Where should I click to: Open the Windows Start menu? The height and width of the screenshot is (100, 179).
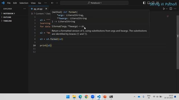coord(68,97)
